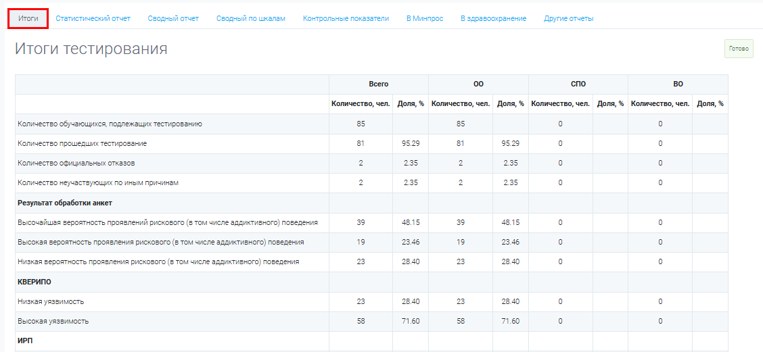Open the Сводный отчет tab
Image resolution: width=763 pixels, height=352 pixels.
click(x=174, y=18)
